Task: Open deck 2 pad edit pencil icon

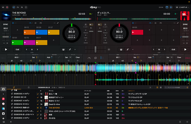Action: (178, 23)
